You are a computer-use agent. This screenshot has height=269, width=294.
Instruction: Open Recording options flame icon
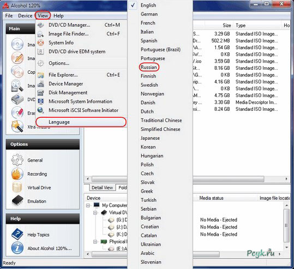17,174
